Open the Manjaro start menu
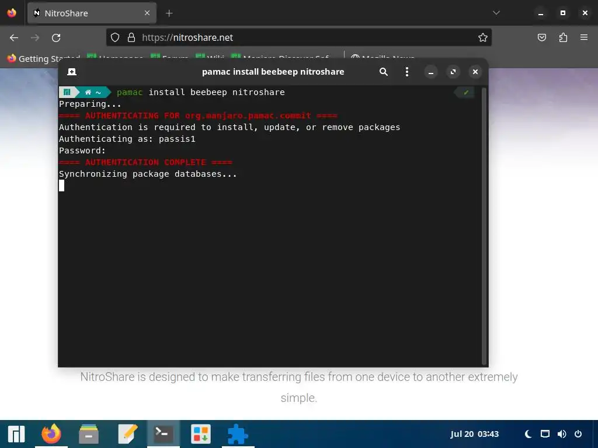This screenshot has width=598, height=448. click(x=16, y=434)
